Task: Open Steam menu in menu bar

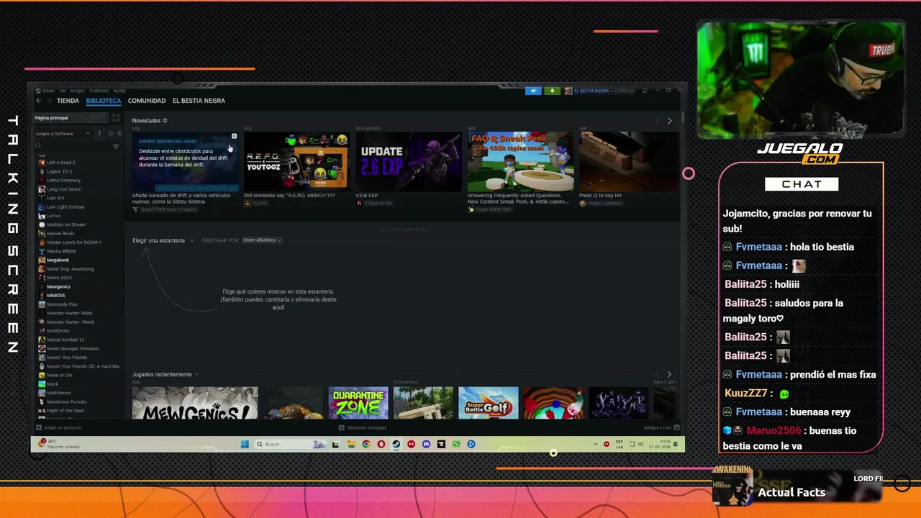Action: [48, 91]
